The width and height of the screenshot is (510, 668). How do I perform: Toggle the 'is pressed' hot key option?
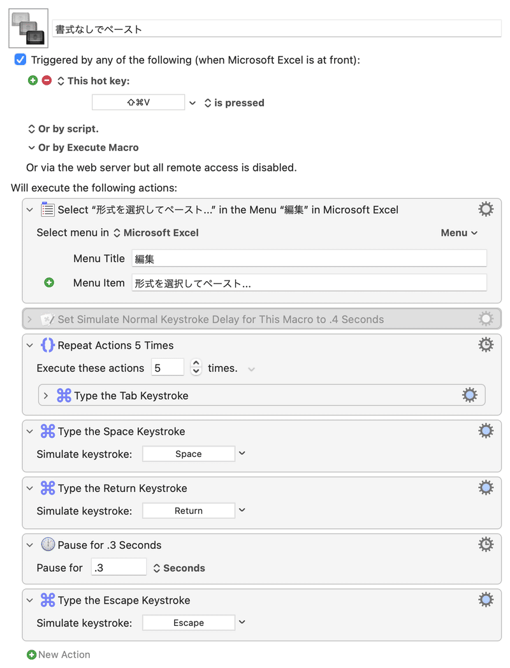coord(235,103)
